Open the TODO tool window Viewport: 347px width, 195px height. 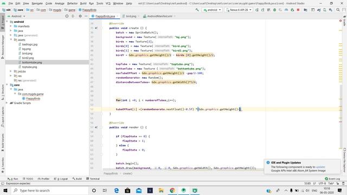[x=28, y=179]
